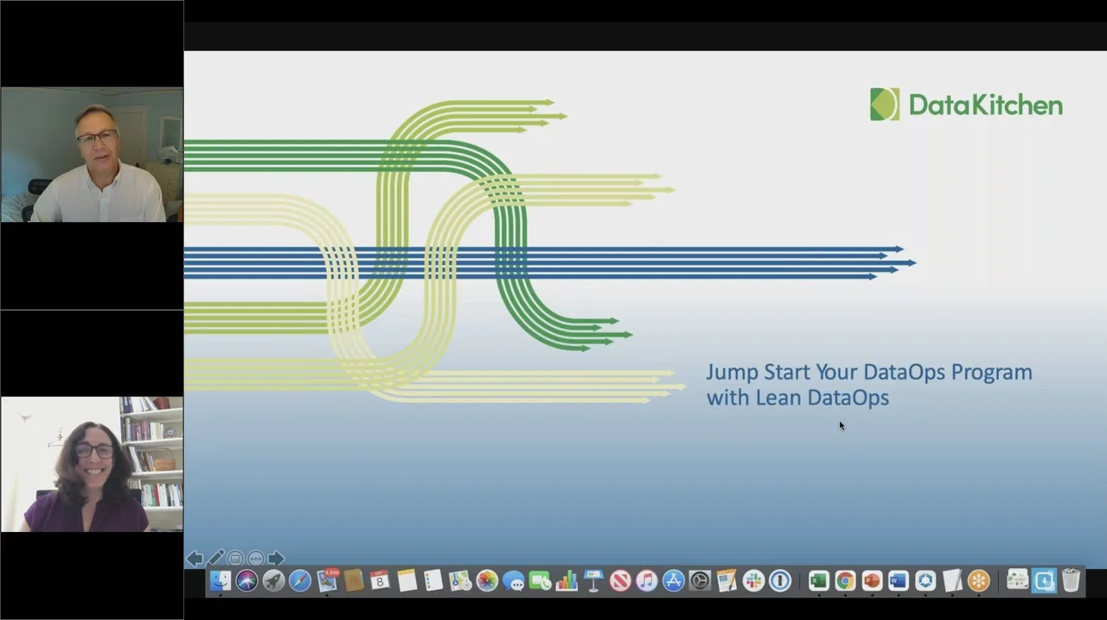Screen dimensions: 1107x620
Task: Open the News app icon
Action: pos(620,581)
